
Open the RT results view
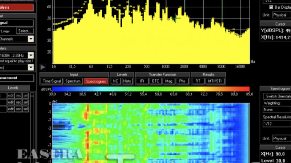coord(198,81)
